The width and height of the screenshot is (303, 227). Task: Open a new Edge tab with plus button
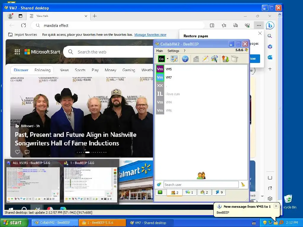pos(94,16)
